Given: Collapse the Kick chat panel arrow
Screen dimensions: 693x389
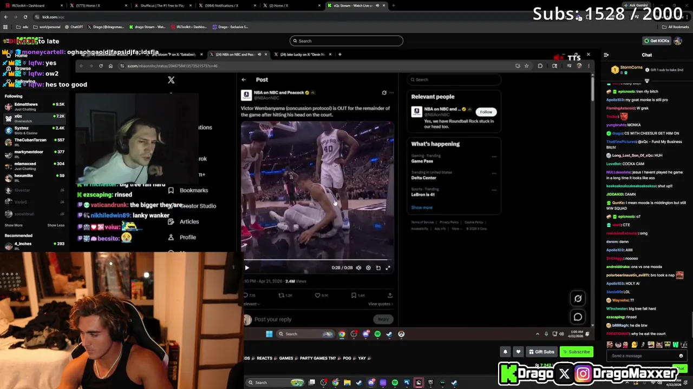Looking at the screenshot, I should 606,55.
